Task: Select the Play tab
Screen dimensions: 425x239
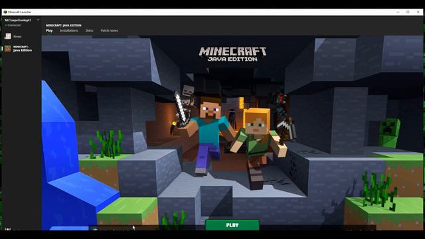Action: click(49, 31)
